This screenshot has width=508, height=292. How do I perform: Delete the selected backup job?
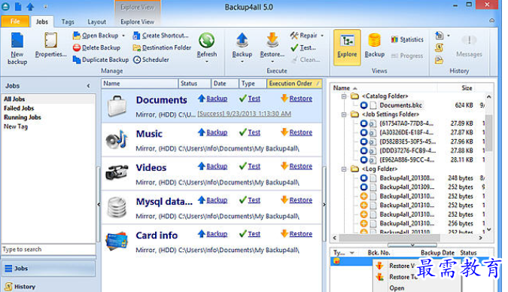(96, 47)
